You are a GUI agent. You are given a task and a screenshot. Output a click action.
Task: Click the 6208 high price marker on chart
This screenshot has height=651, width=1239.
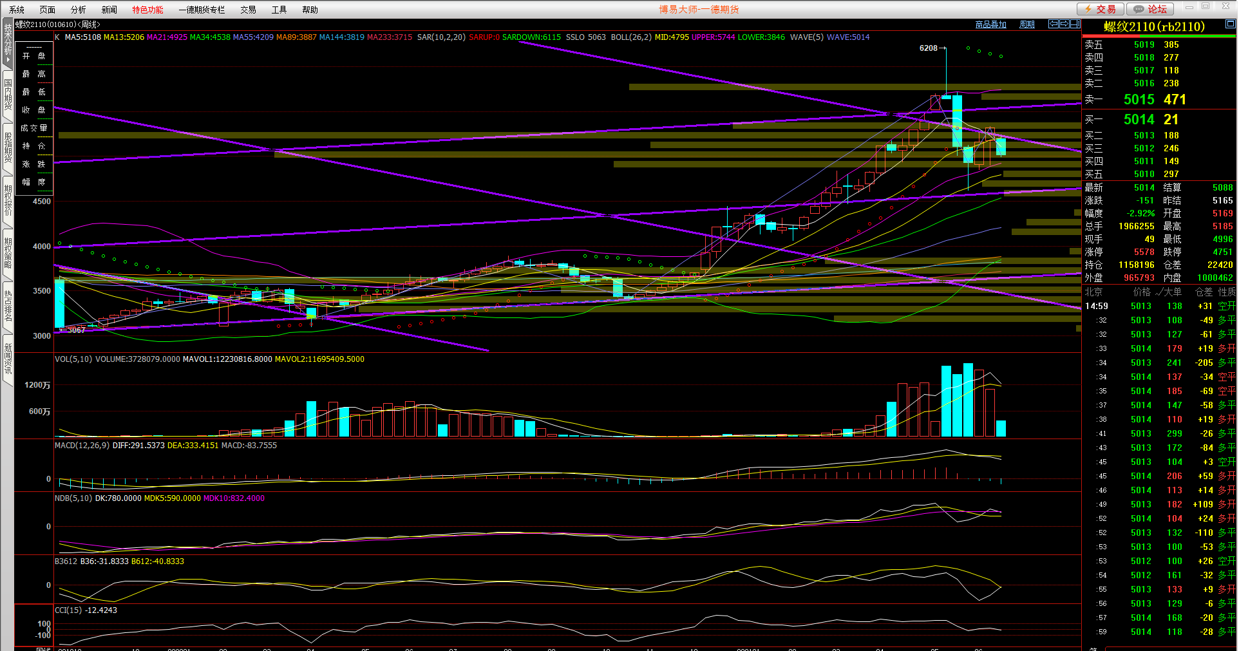click(x=928, y=48)
